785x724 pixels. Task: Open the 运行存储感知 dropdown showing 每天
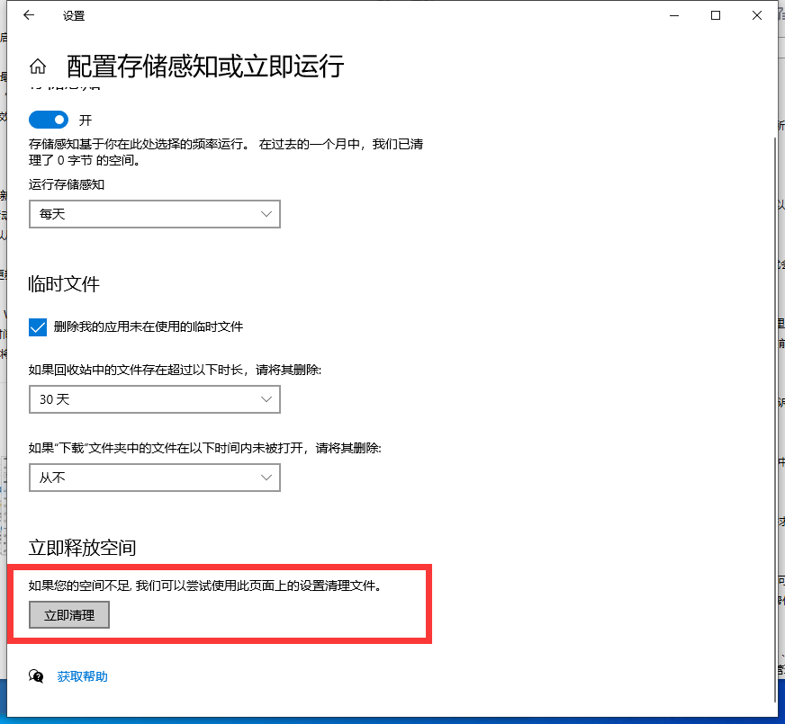(x=154, y=214)
